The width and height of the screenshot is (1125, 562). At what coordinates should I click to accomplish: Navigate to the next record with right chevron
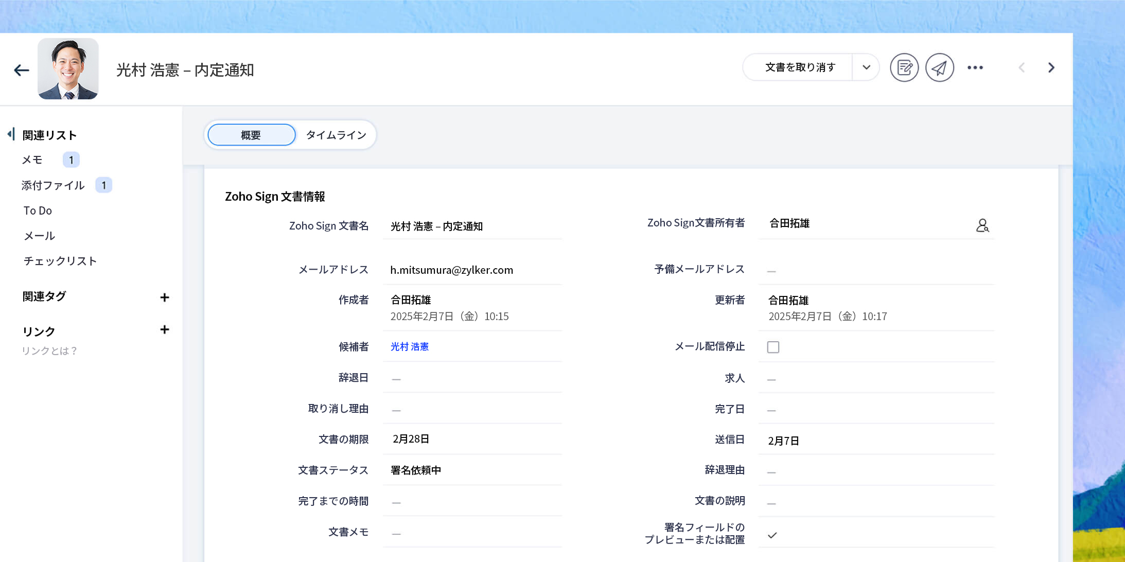point(1051,67)
